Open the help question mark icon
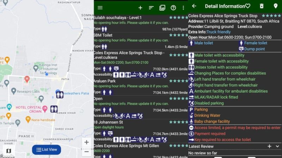 pos(173,8)
